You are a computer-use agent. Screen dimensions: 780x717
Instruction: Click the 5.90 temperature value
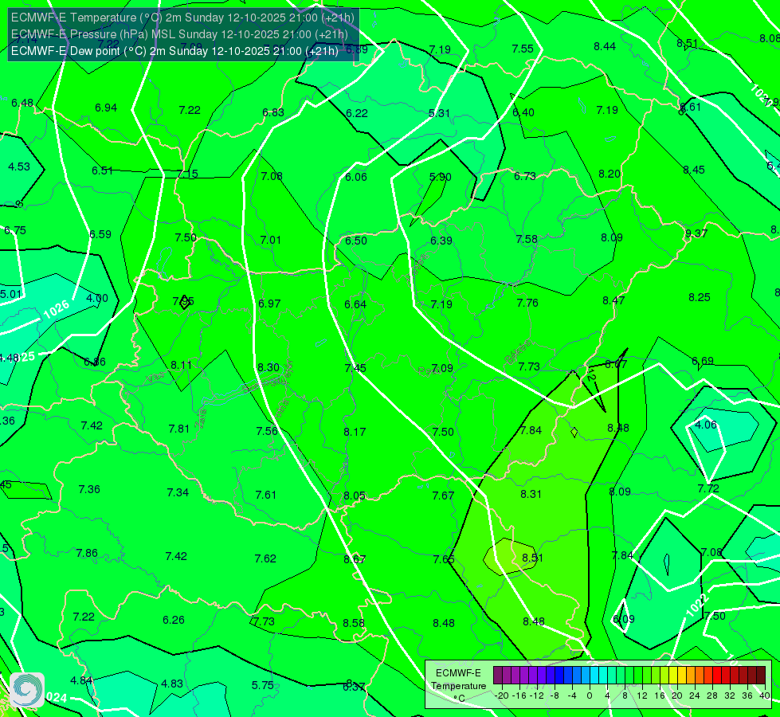click(441, 177)
